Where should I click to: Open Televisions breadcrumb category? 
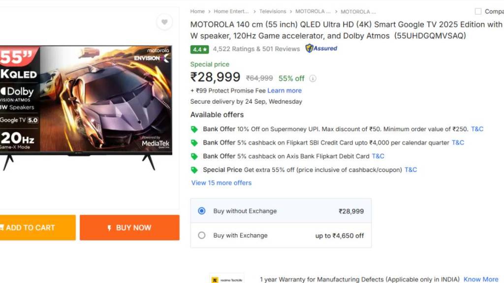click(273, 11)
